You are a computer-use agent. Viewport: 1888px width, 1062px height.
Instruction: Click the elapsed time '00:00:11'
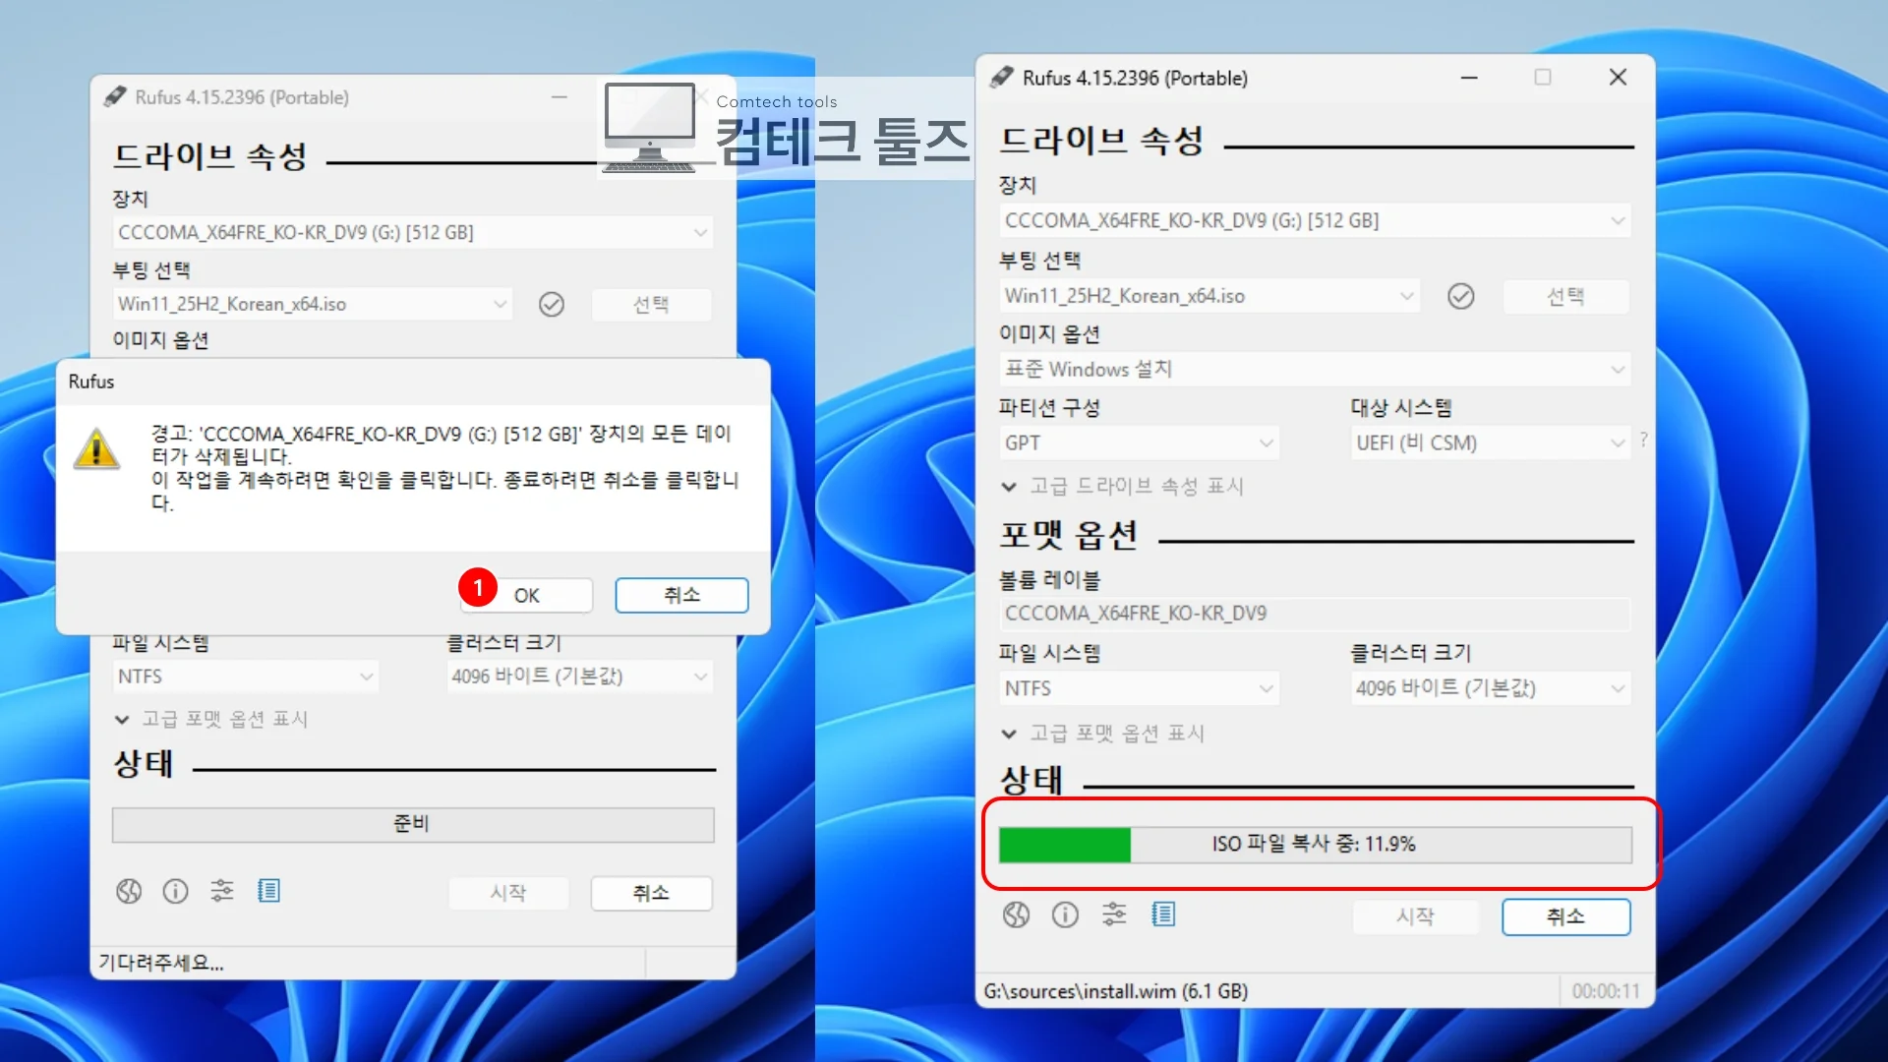click(1606, 991)
